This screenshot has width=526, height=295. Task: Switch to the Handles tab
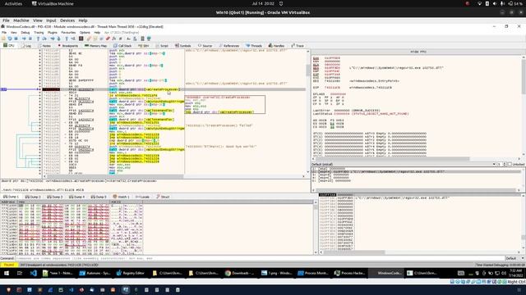click(276, 46)
